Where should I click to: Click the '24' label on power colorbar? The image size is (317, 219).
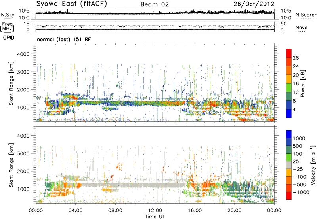[296, 66]
